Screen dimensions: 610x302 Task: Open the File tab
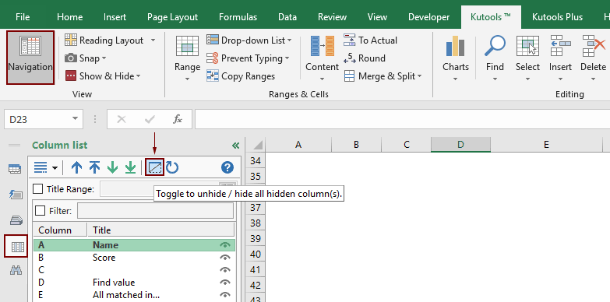(23, 17)
